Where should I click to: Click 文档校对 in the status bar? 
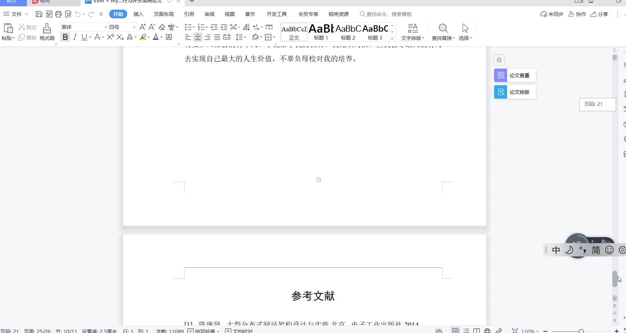pos(239,331)
